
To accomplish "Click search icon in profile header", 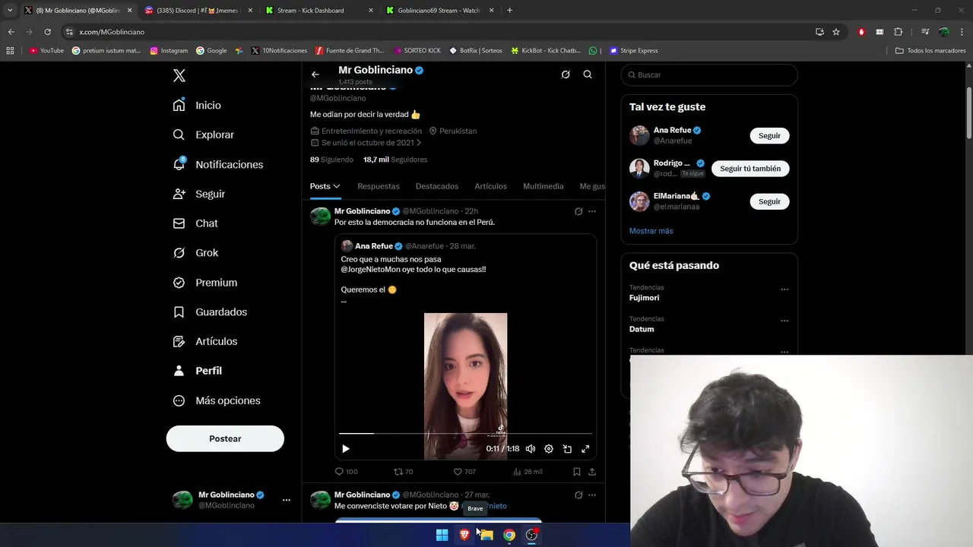I will pos(588,74).
